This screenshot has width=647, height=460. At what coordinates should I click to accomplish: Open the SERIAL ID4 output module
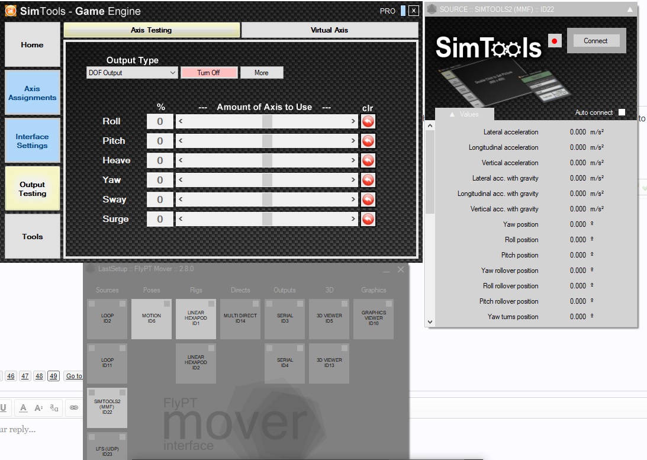coord(285,363)
